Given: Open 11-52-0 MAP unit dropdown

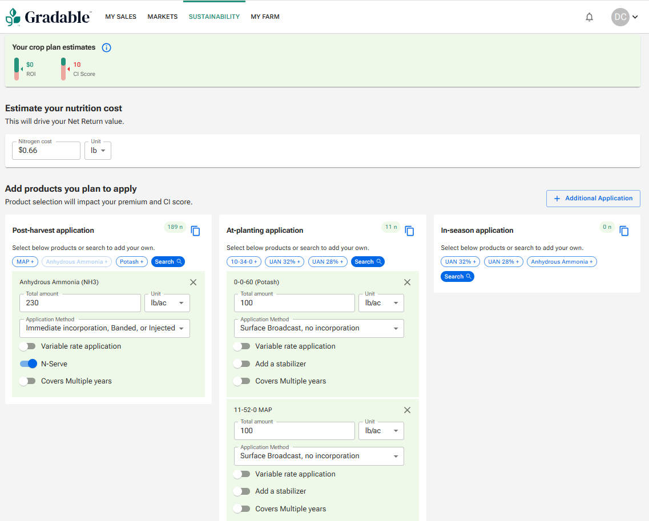Looking at the screenshot, I should pos(381,431).
